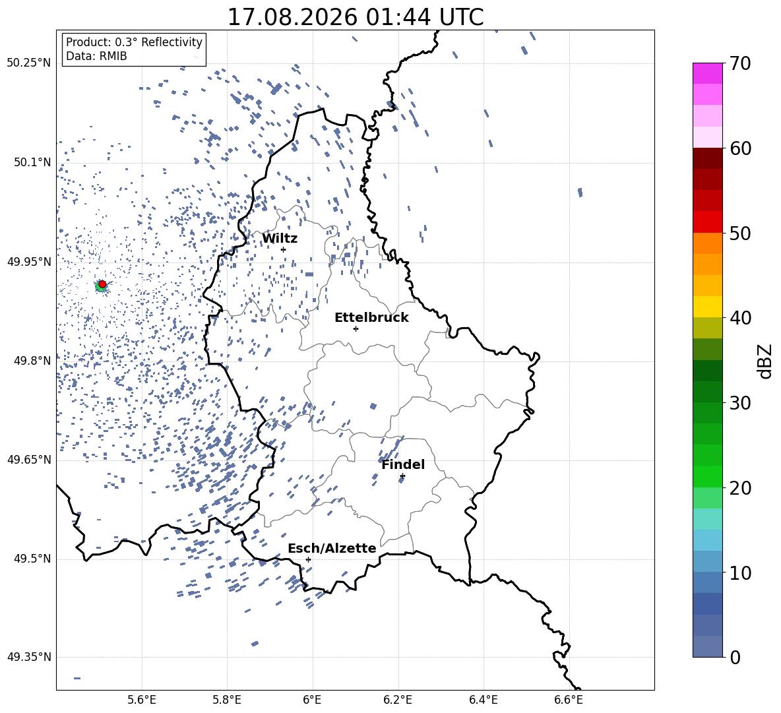
Task: Click the Findel label on the map
Action: pyautogui.click(x=403, y=464)
